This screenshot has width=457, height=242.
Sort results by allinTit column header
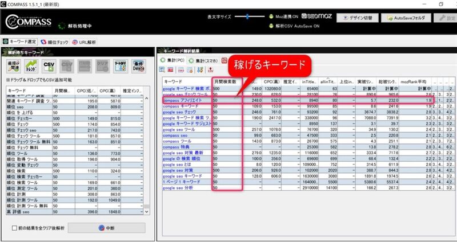pos(328,81)
